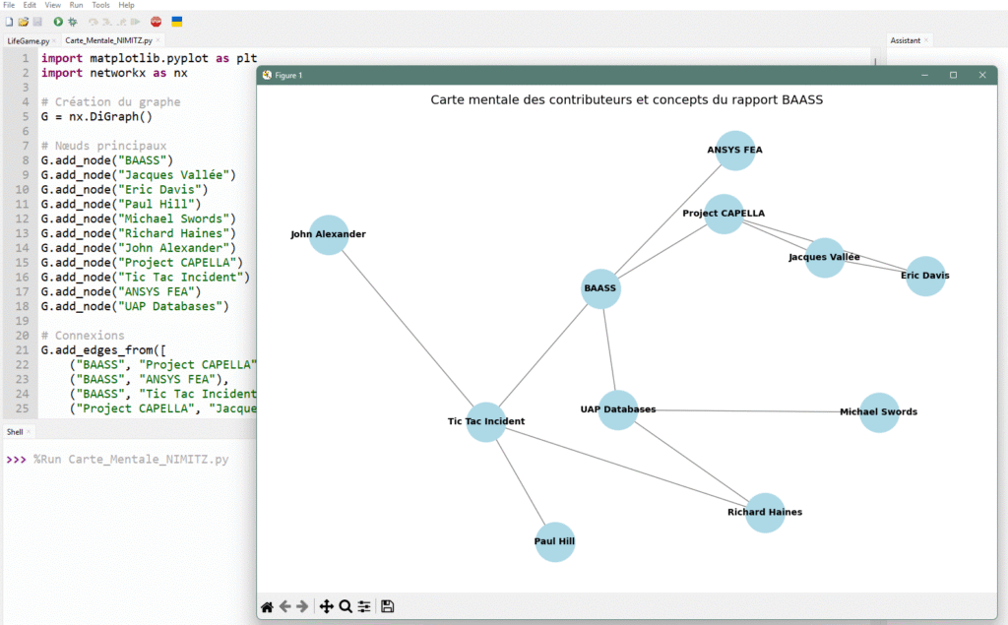1008x625 pixels.
Task: Click the comment '# Connexions'
Action: pyautogui.click(x=83, y=335)
